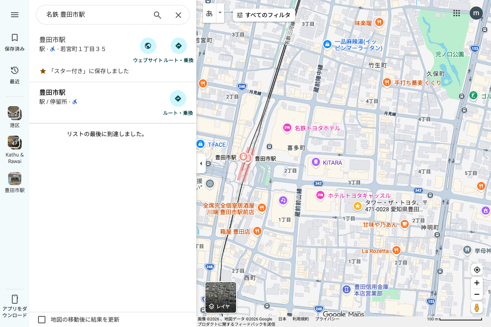The width and height of the screenshot is (491, 327).
Task: Open the hamburger main menu
Action: [x=15, y=15]
